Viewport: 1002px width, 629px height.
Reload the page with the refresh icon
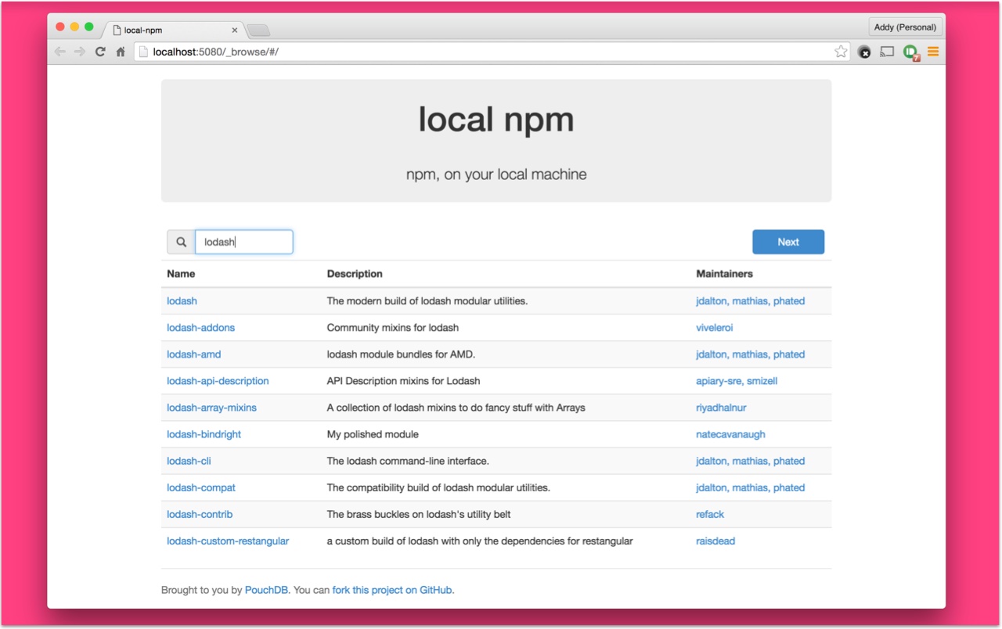pos(100,52)
